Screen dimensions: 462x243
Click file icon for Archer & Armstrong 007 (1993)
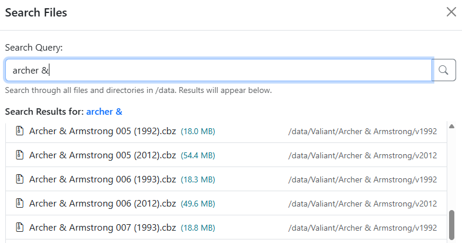(19, 228)
